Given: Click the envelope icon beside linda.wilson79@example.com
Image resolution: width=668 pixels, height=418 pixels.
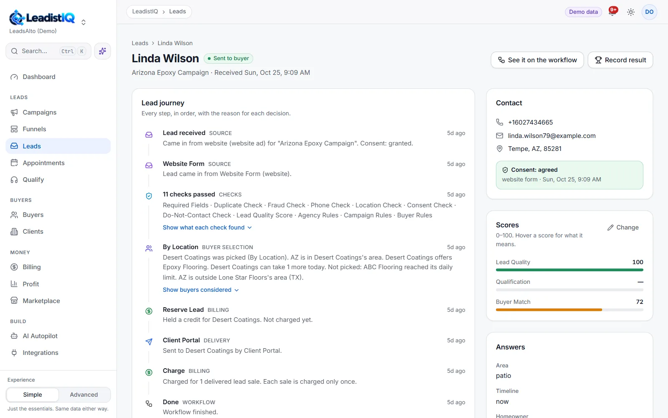Looking at the screenshot, I should (x=499, y=135).
